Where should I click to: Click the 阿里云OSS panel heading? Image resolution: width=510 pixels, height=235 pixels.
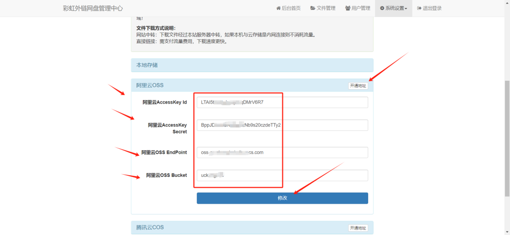[x=149, y=86]
